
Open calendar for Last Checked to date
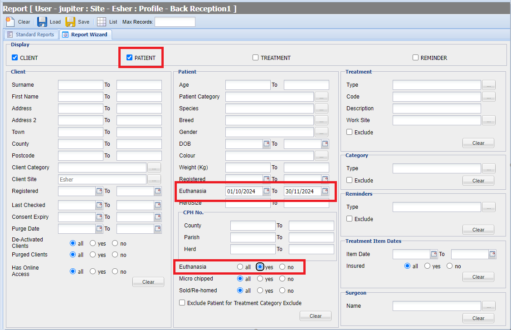click(x=158, y=205)
